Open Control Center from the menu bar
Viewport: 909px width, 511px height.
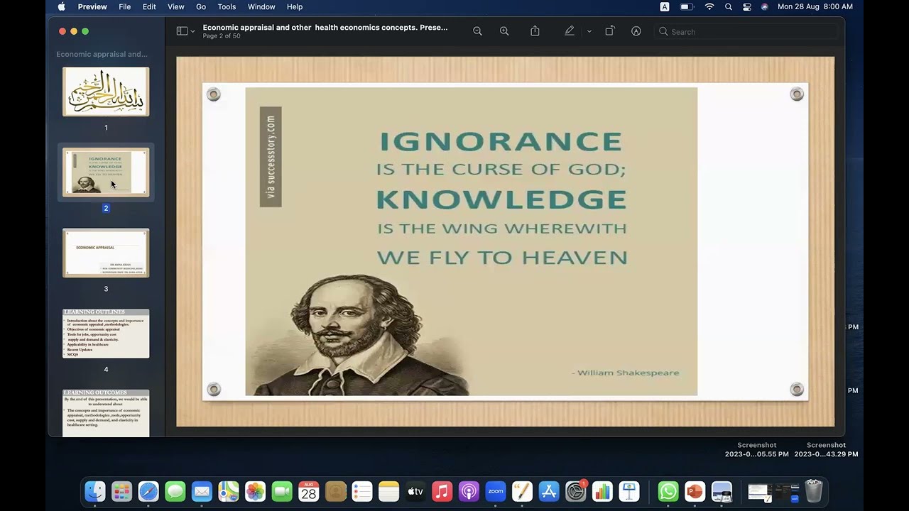coord(746,6)
